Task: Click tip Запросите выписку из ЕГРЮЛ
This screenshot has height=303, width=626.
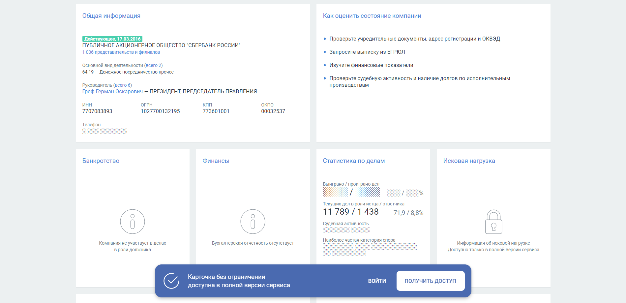Action: (367, 52)
